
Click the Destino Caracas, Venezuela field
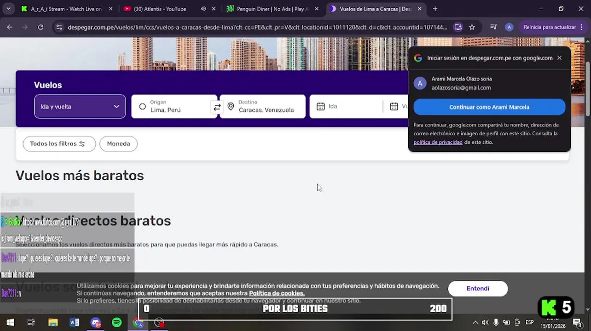[262, 107]
